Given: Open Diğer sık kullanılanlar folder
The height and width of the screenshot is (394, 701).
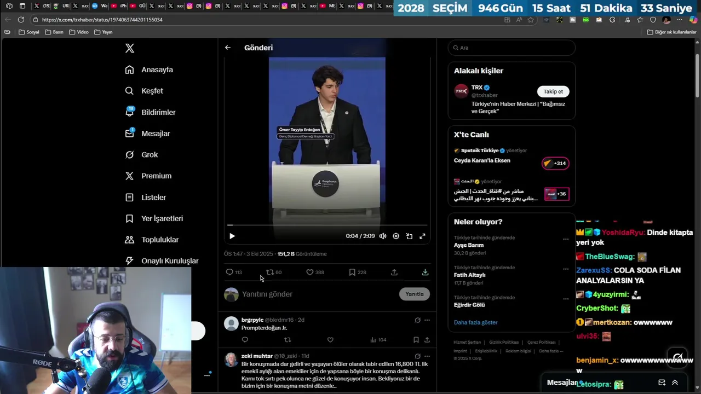Looking at the screenshot, I should [x=671, y=32].
